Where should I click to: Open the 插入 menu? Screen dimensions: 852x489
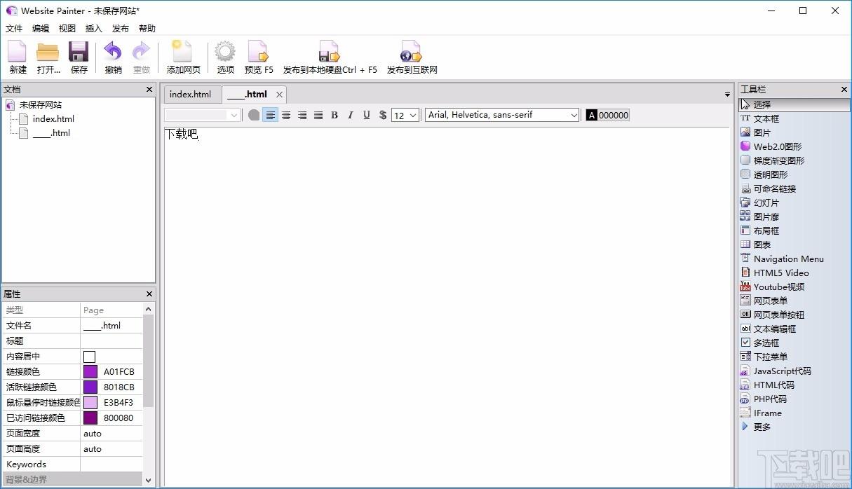(x=93, y=29)
